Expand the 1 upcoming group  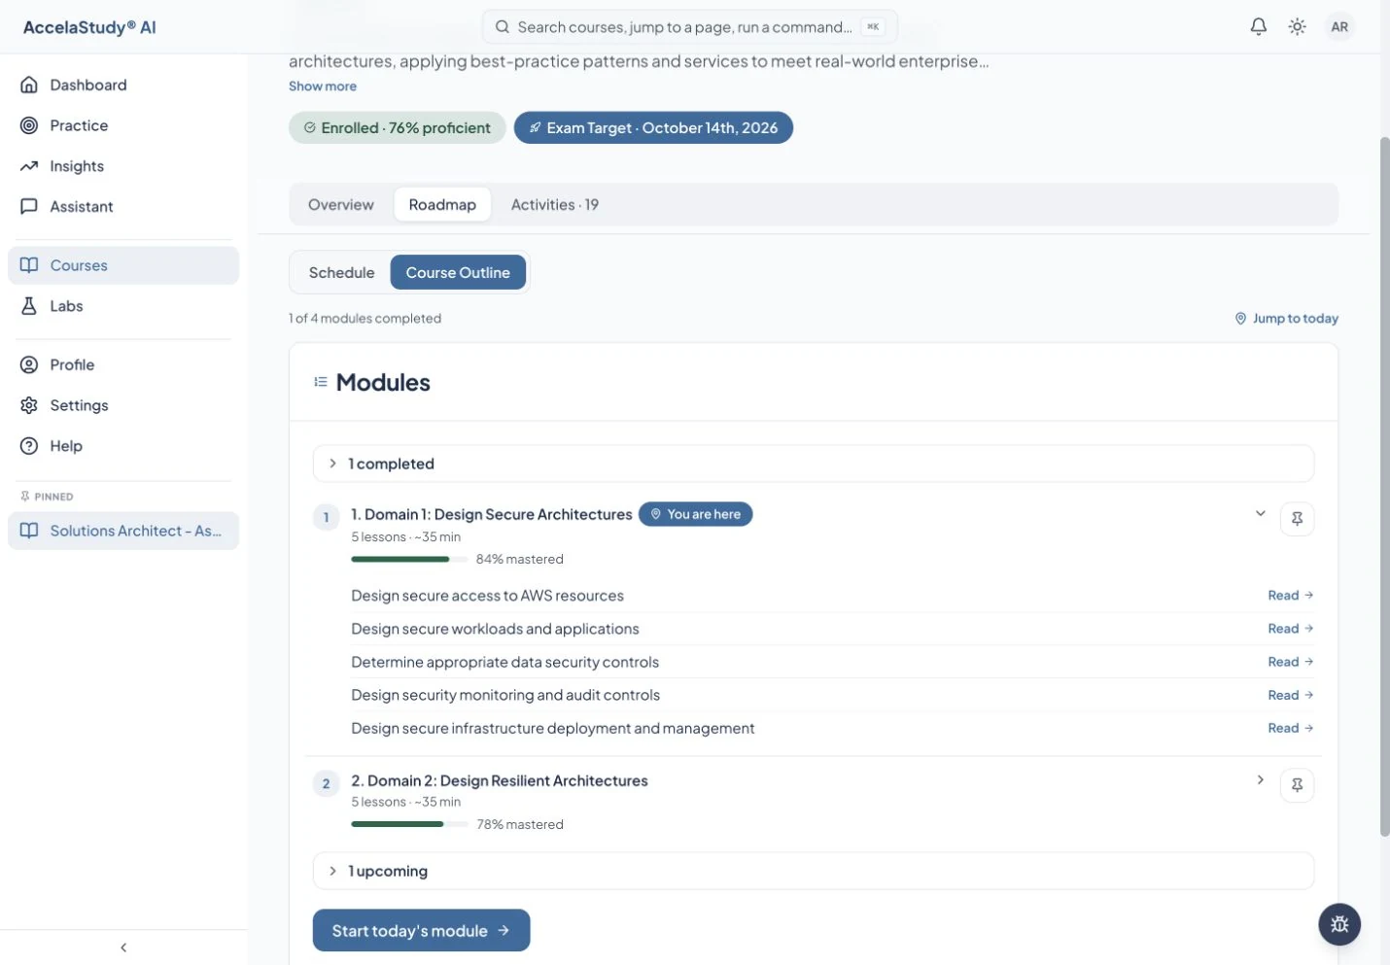[x=814, y=871]
